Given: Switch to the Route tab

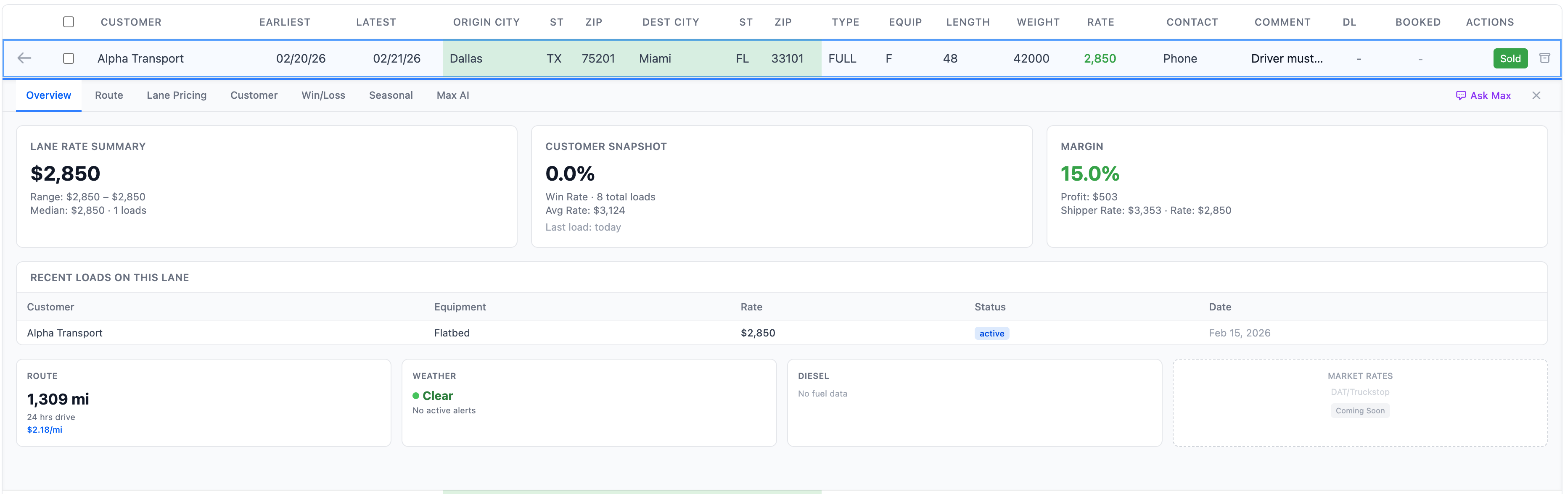Looking at the screenshot, I should [x=109, y=95].
